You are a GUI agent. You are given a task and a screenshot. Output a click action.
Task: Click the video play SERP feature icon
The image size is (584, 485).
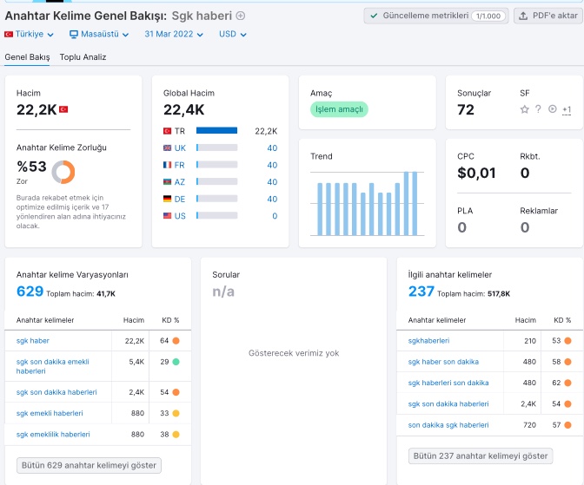(553, 109)
